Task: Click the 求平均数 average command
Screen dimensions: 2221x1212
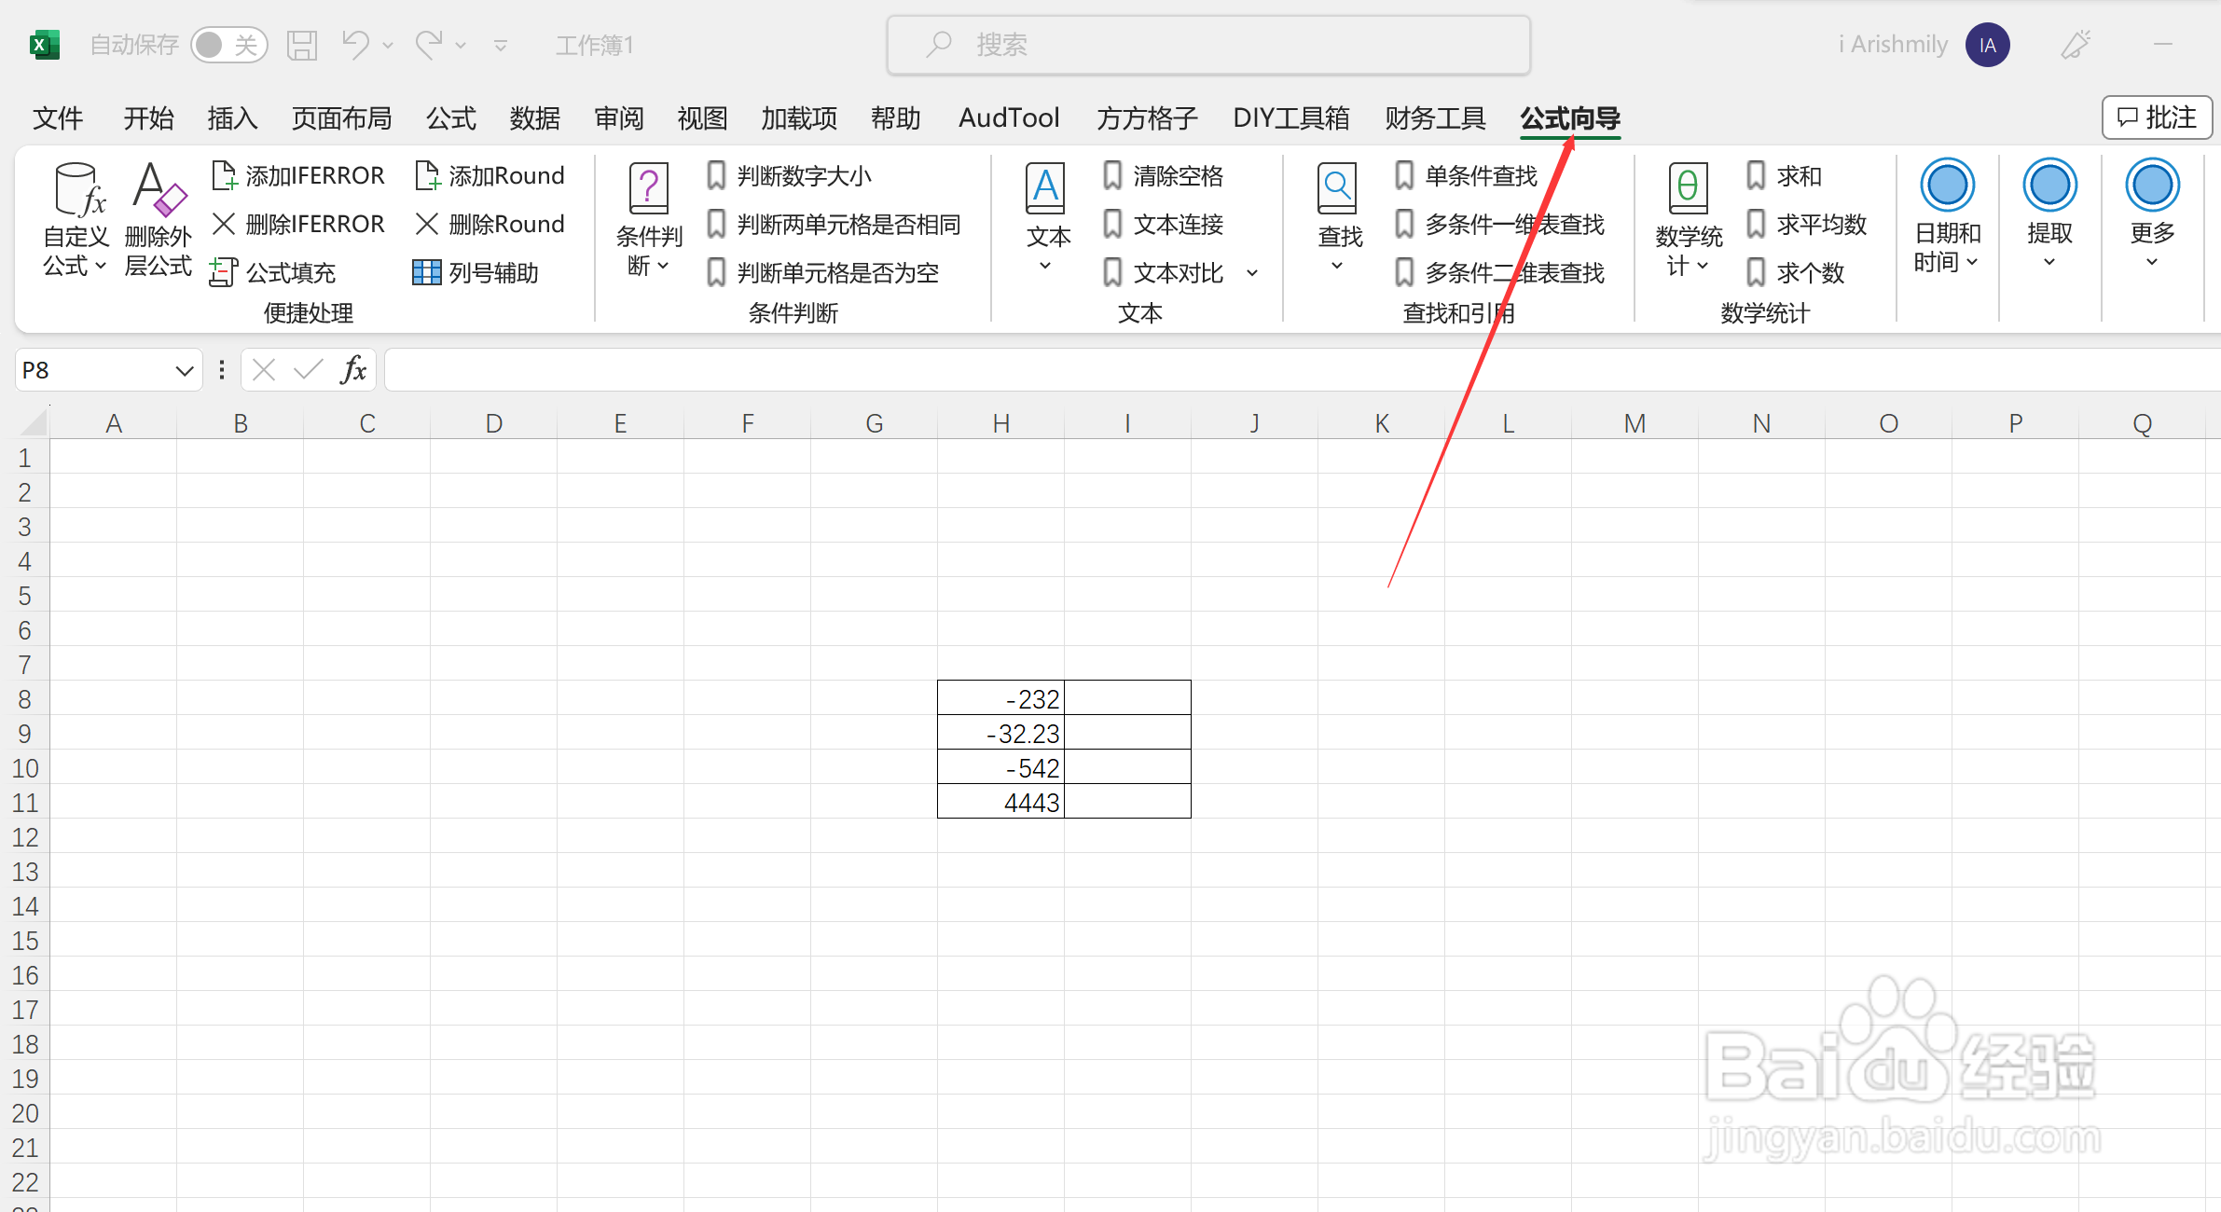Action: [x=1820, y=224]
